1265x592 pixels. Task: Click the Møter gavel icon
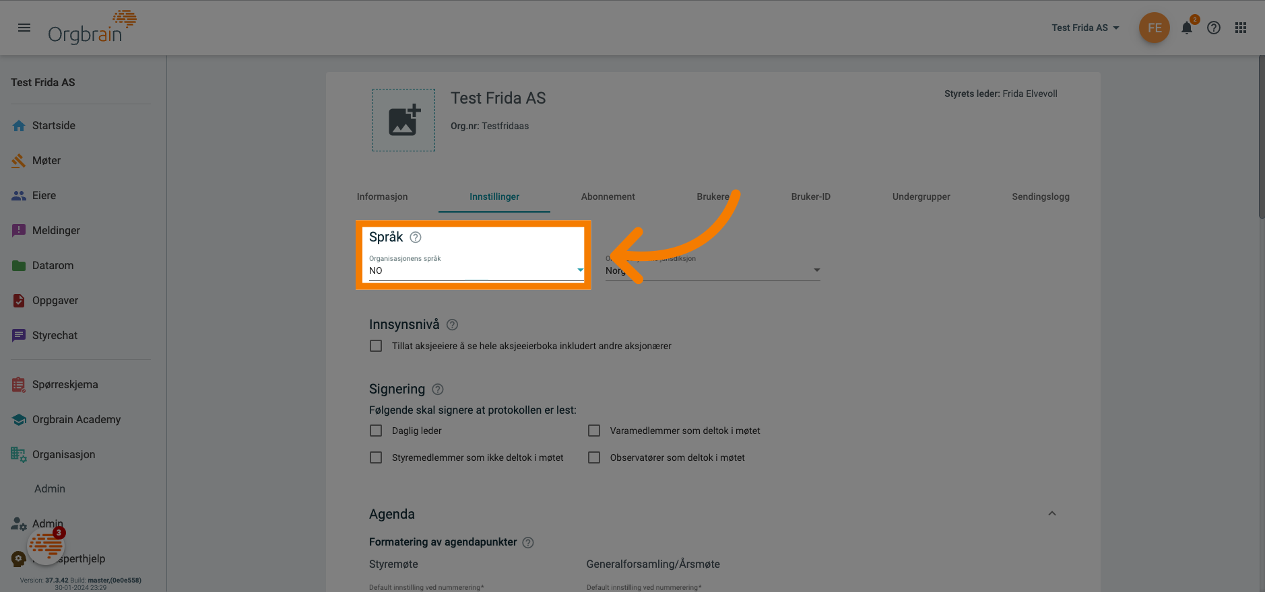[19, 161]
